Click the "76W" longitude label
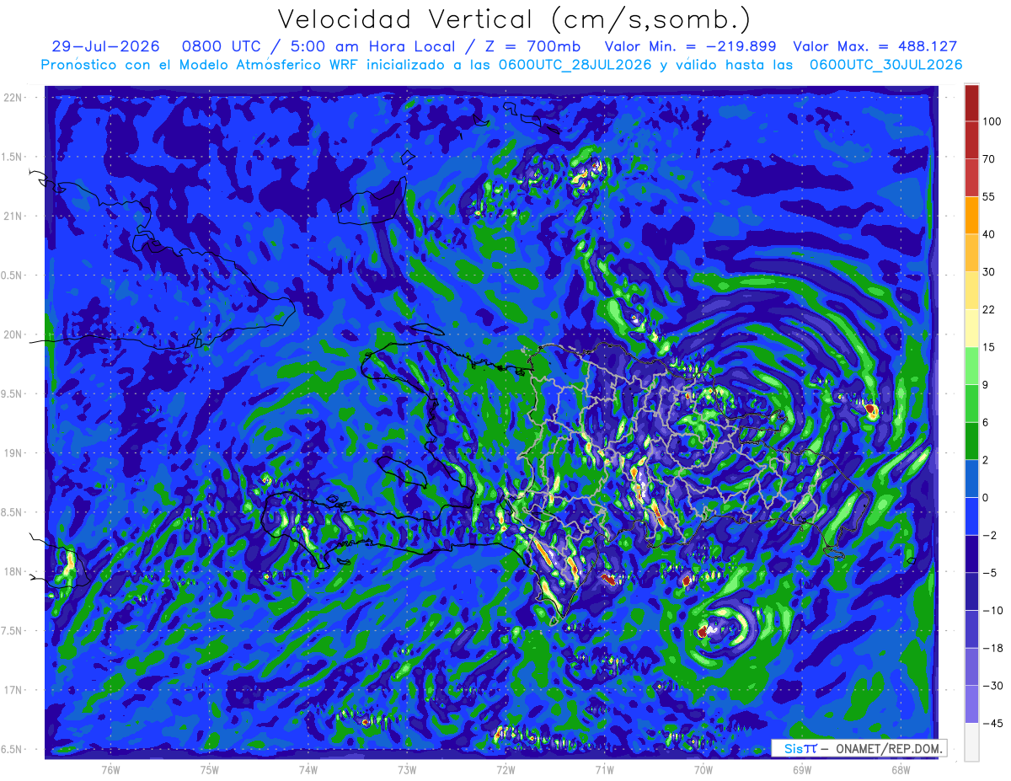1011x781 pixels. [x=110, y=769]
